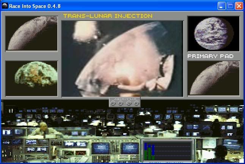
Task: Click the blue and green bar graph monitor
Action: pos(168,151)
